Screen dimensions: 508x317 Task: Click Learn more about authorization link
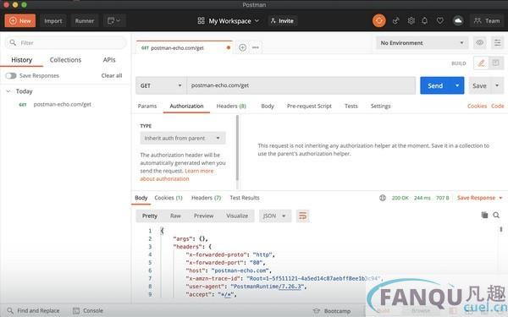[x=177, y=175]
